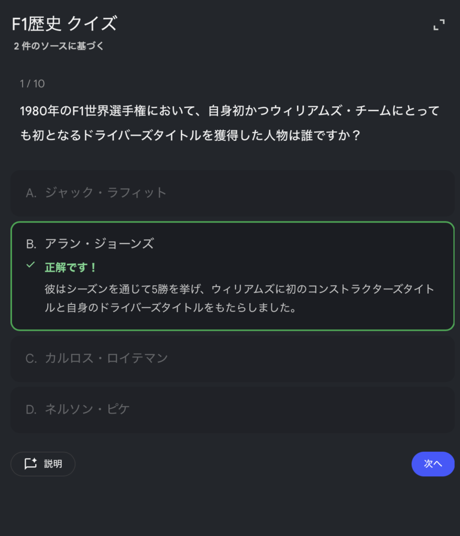Screen dimensions: 460x536
Task: Click the 1980年 question text
Action: pyautogui.click(x=229, y=111)
